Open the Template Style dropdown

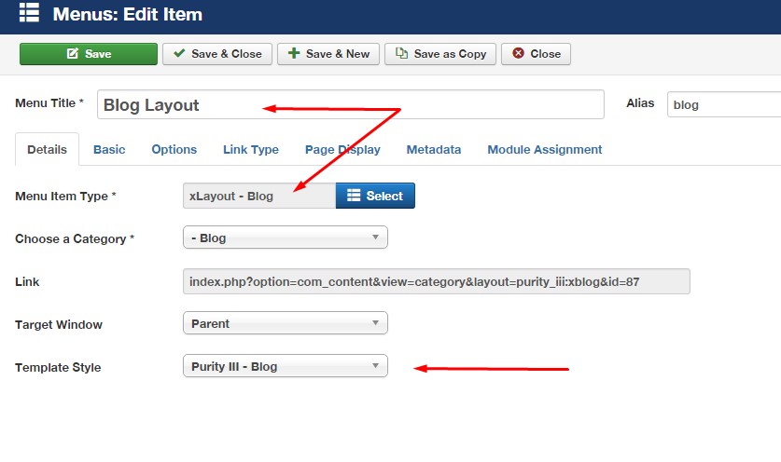(x=285, y=366)
